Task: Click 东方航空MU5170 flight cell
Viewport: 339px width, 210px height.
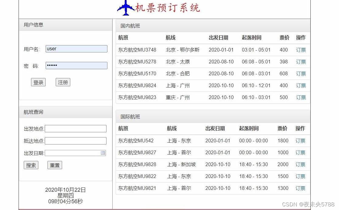Action: (137, 74)
